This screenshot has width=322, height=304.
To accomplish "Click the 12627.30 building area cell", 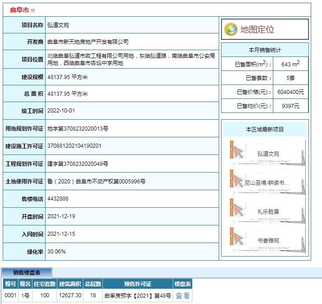I will click(x=70, y=295).
